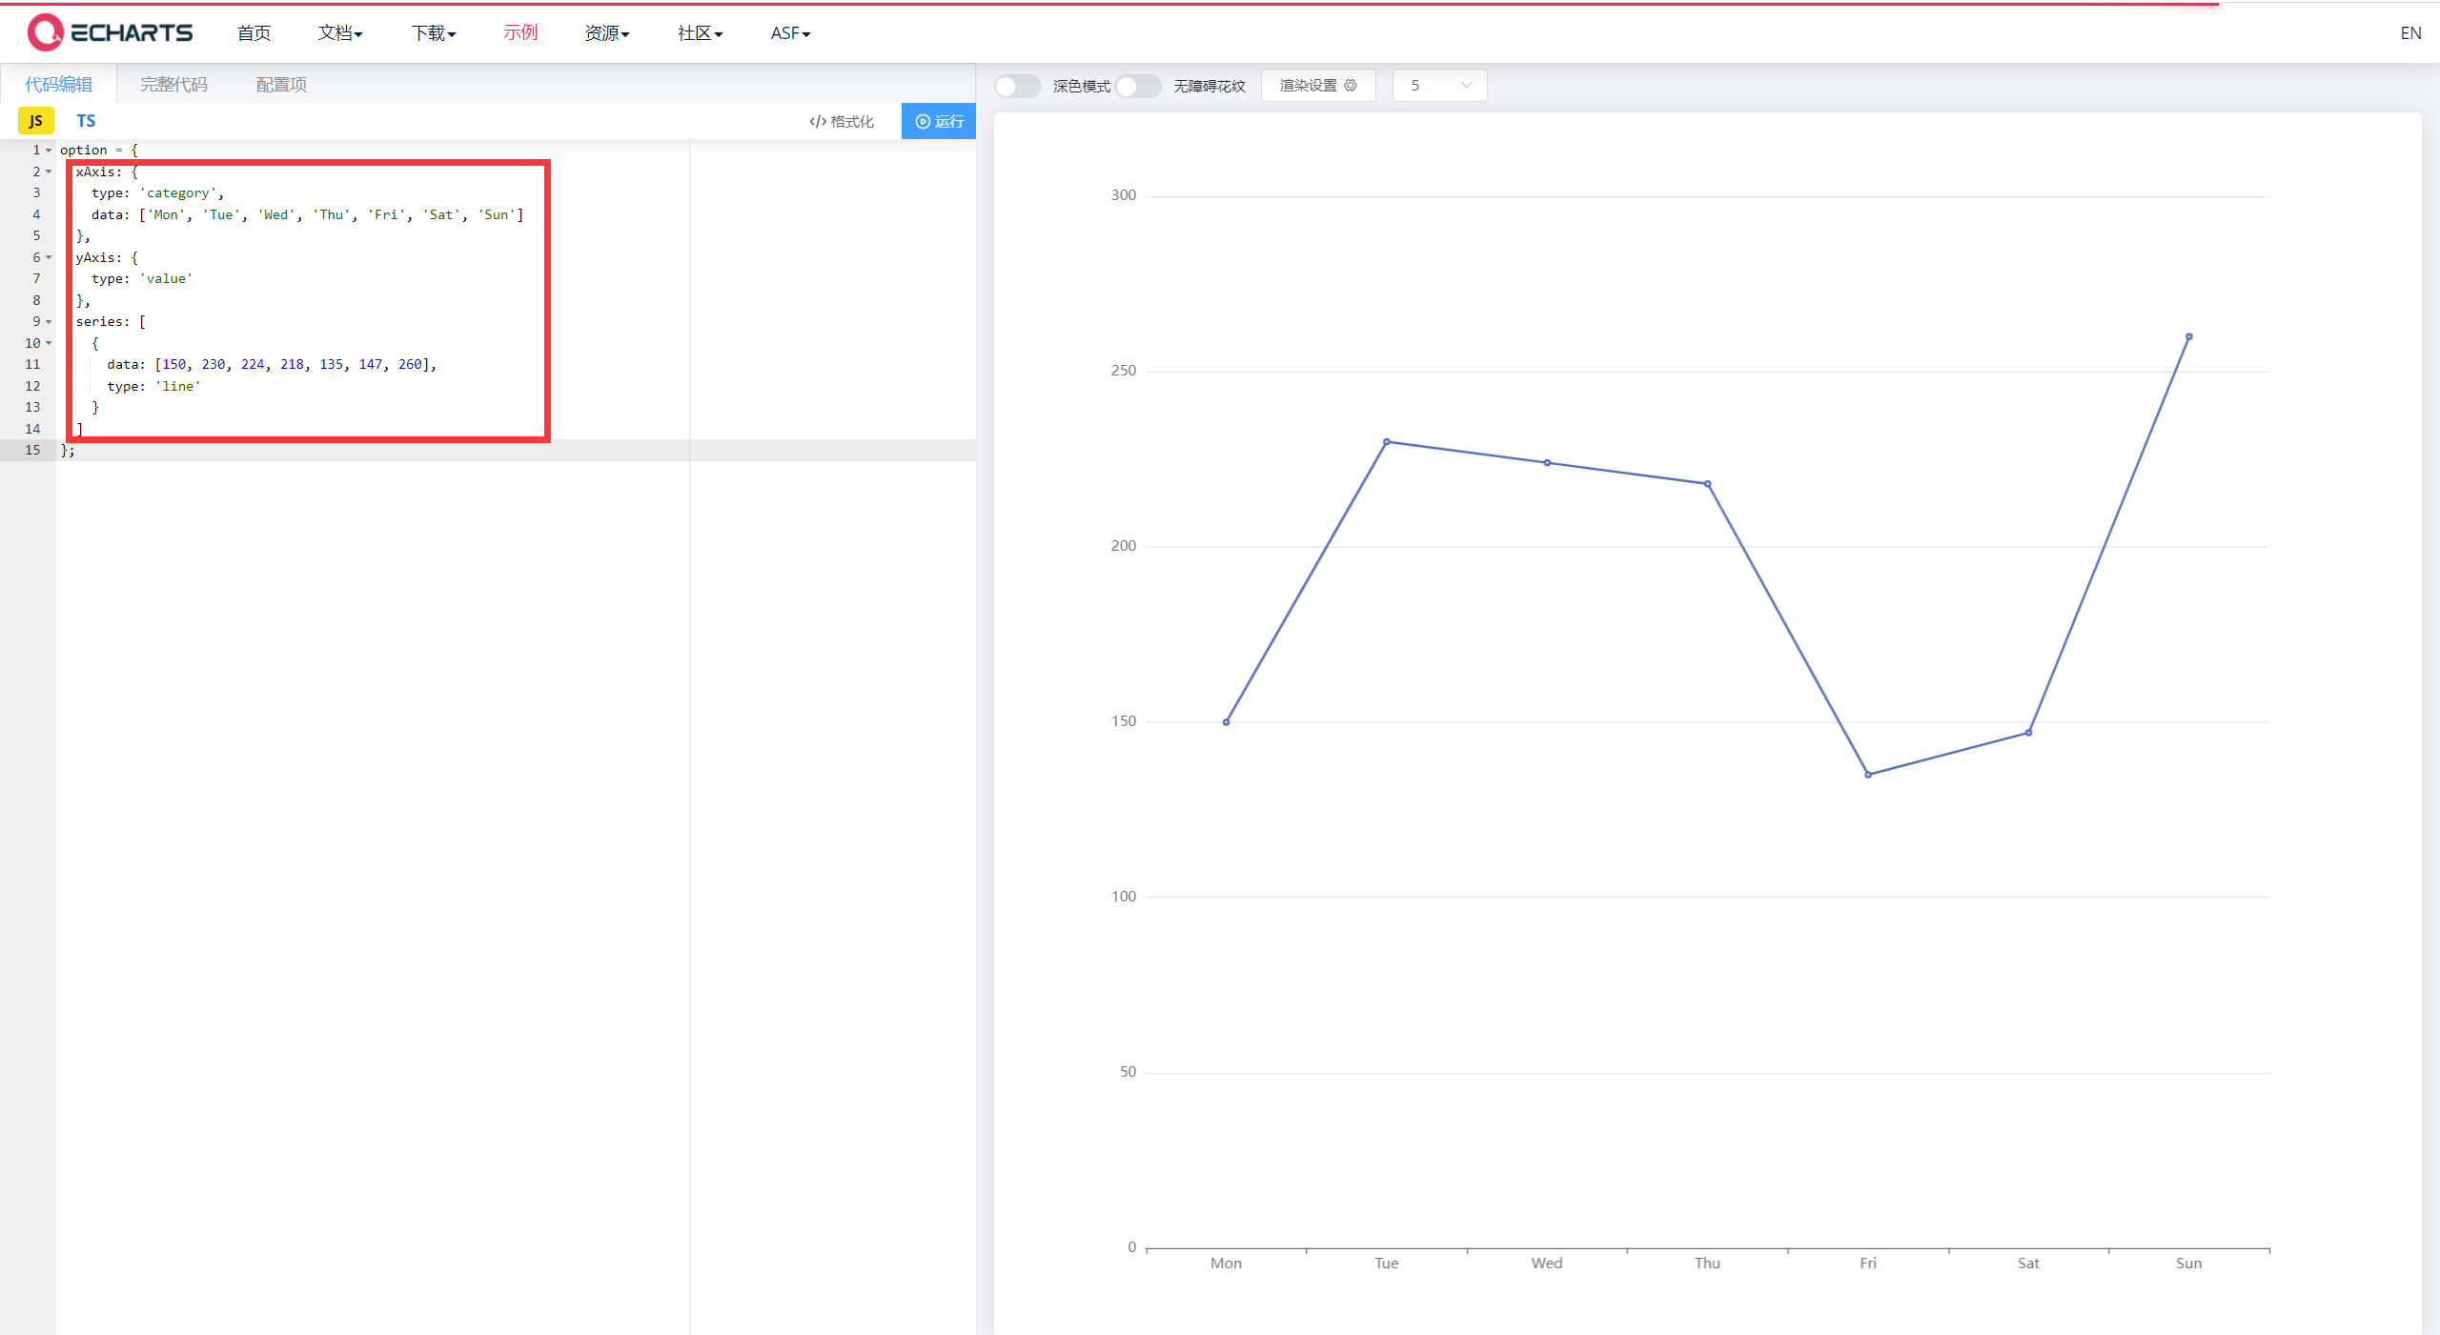This screenshot has height=1335, width=2440.
Task: Click the gear icon in 渲染设置
Action: [1351, 86]
